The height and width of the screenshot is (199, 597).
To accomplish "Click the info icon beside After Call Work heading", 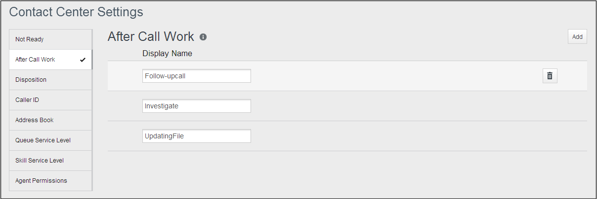I will tap(203, 37).
